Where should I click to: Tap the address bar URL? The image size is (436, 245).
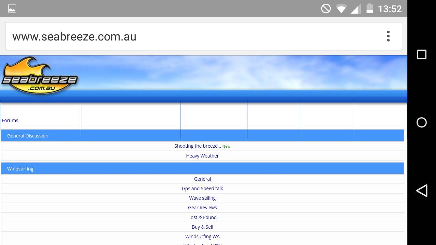point(74,36)
